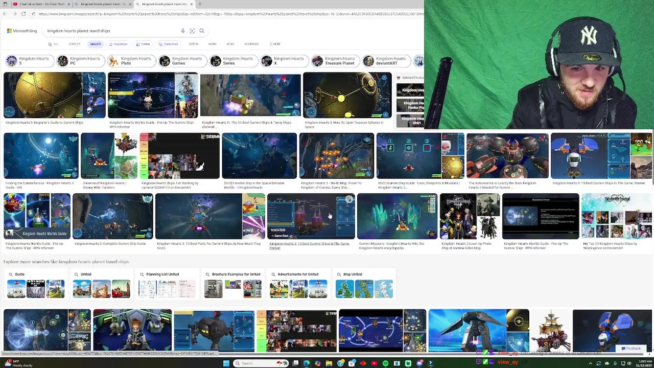
Task: Open Microsoft Edge from taskbar
Action: (x=307, y=363)
